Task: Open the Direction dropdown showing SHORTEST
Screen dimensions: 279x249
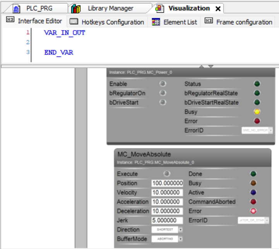Action: (x=167, y=230)
